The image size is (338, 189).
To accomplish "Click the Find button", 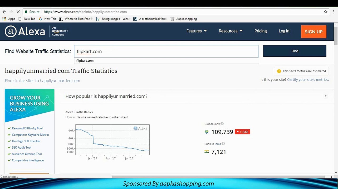I will 295,51.
